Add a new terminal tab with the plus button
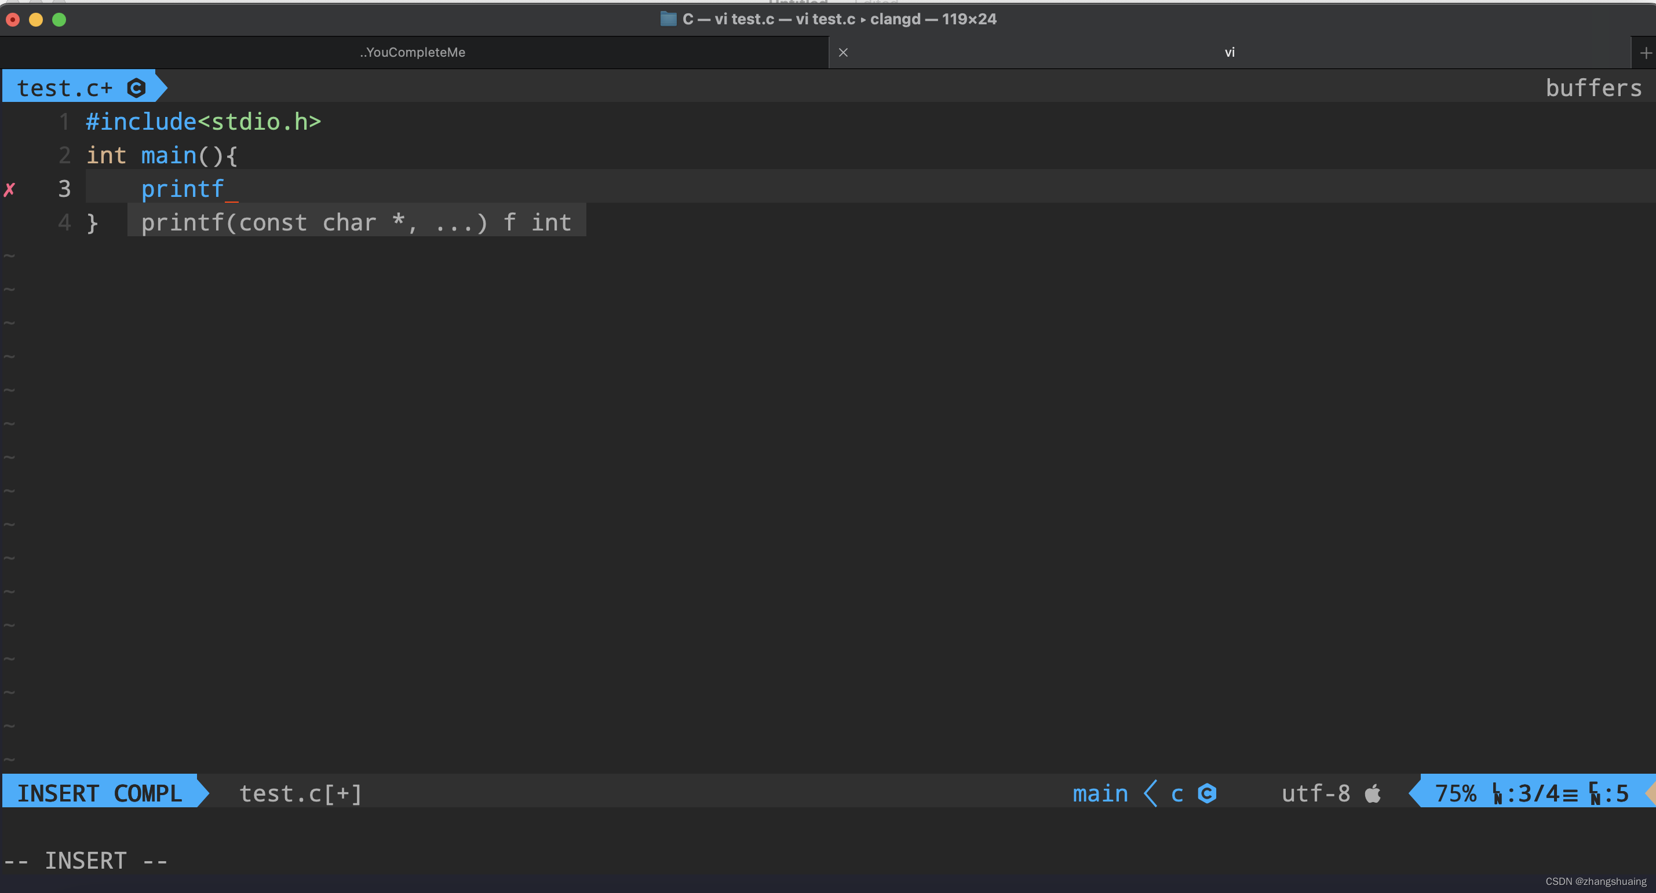Viewport: 1656px width, 893px height. (x=1645, y=53)
